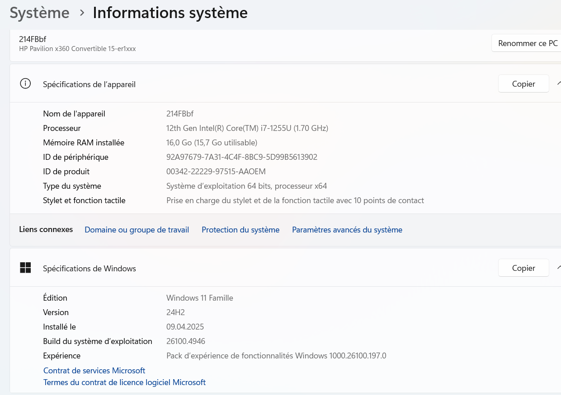Click the Nom de l'appareil label
The height and width of the screenshot is (395, 561).
tap(74, 114)
